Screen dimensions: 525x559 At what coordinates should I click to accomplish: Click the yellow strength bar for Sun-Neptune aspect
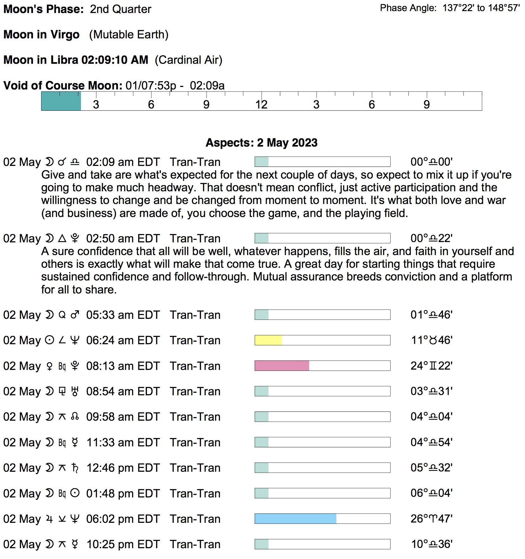(x=268, y=340)
